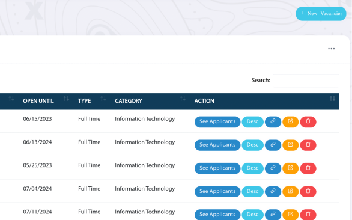Copy link for the 07/11/2024 vacancy
Screen dimensions: 352x220
point(273,215)
